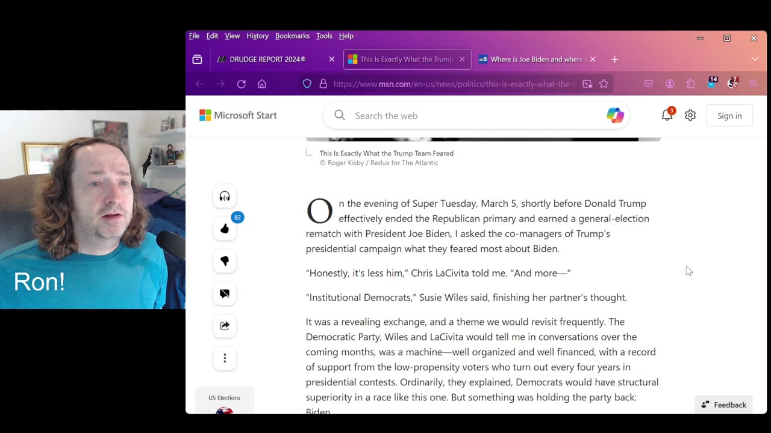Open a new browser tab
This screenshot has width=771, height=433.
(614, 59)
